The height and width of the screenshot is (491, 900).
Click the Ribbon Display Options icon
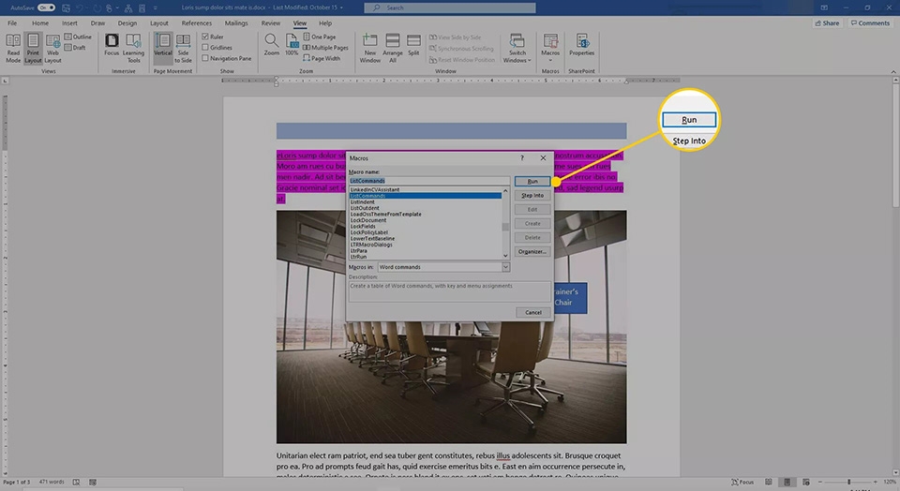coord(824,7)
